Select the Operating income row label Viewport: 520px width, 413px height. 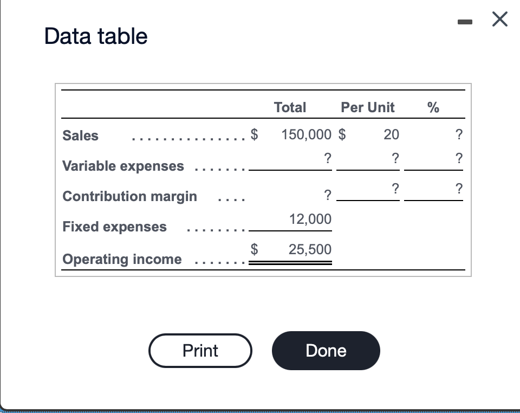pos(122,259)
